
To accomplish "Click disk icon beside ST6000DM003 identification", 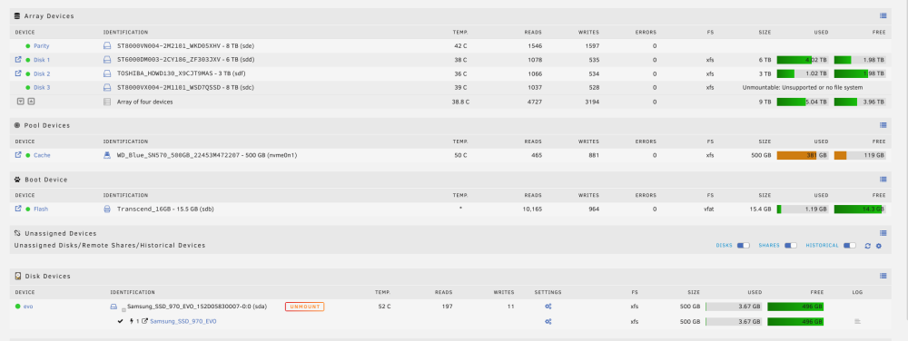I will 106,60.
